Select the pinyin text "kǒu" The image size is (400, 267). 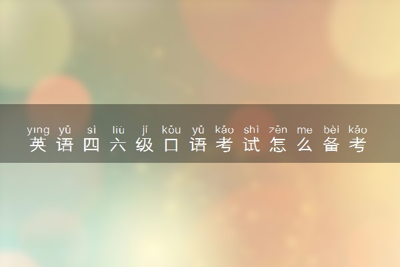tap(171, 130)
